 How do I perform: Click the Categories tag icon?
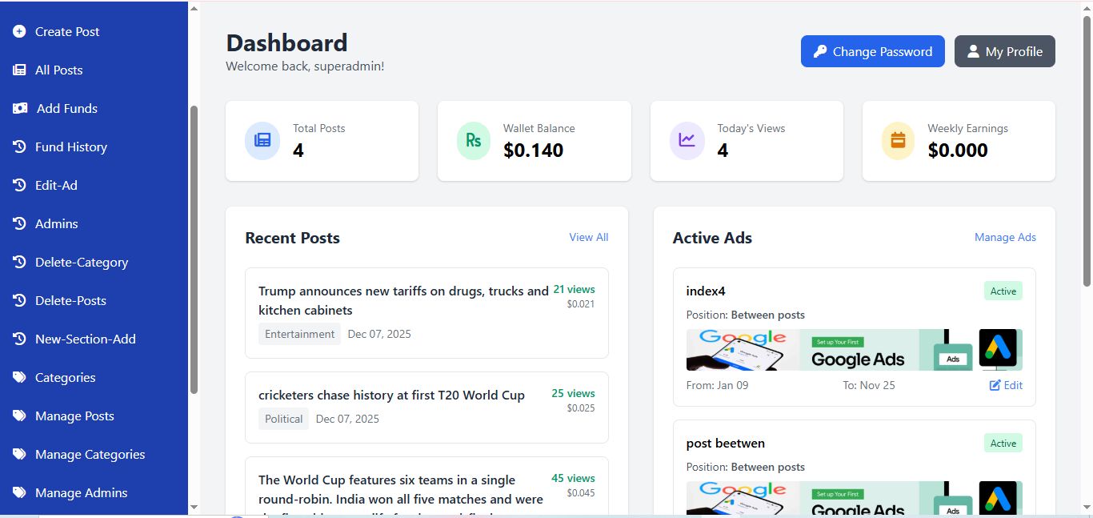pos(19,378)
